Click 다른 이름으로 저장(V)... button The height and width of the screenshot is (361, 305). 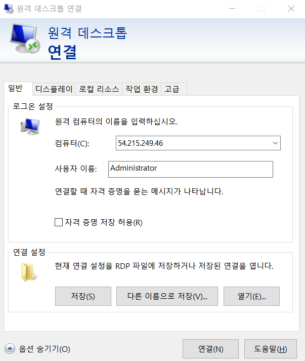tap(167, 296)
